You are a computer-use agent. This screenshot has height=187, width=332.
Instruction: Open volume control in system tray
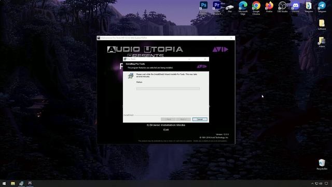321,183
